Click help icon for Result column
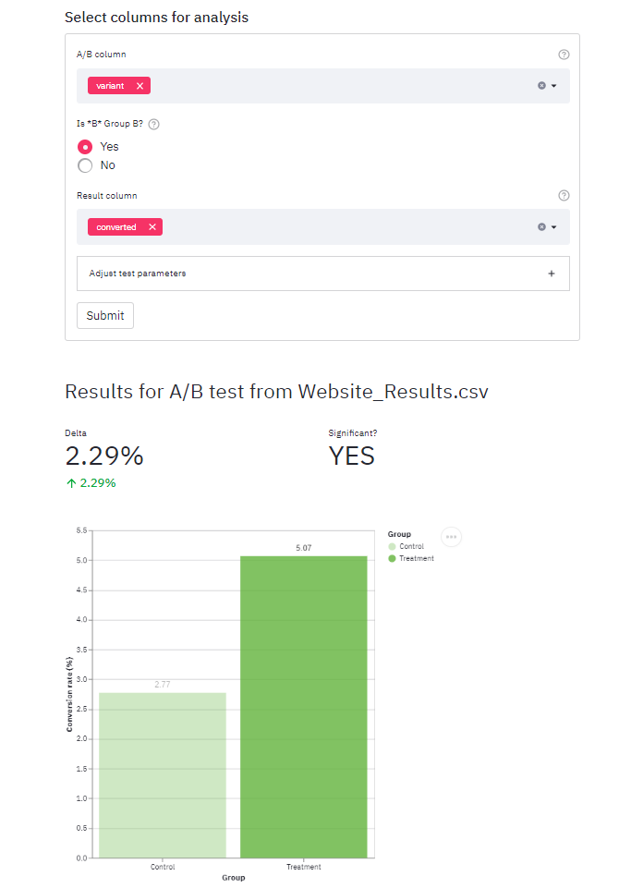Viewport: 631px width, 888px height. pos(564,196)
